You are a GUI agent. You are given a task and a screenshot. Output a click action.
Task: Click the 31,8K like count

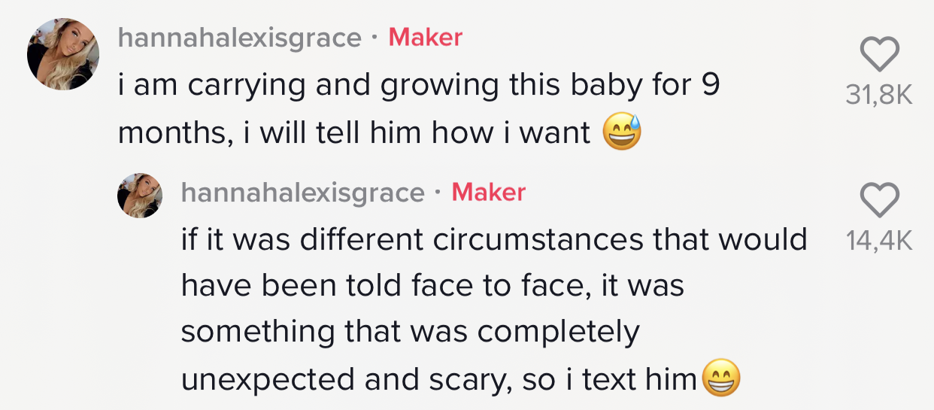point(878,96)
